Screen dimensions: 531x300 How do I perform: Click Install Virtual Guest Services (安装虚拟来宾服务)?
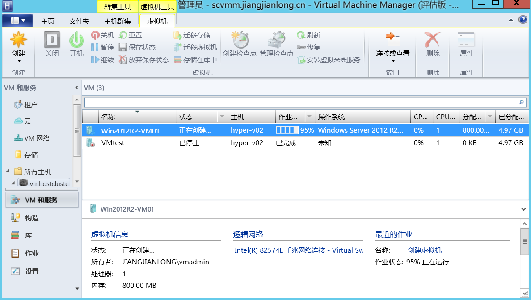pos(329,60)
